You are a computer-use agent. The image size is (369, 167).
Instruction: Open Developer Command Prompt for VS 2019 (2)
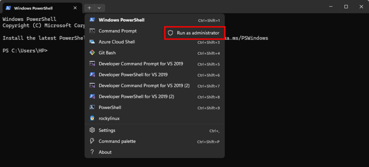coord(155,86)
